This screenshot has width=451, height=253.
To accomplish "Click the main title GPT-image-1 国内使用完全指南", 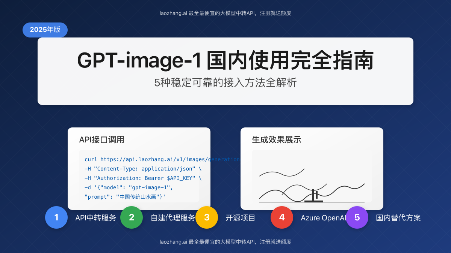I will 225,60.
